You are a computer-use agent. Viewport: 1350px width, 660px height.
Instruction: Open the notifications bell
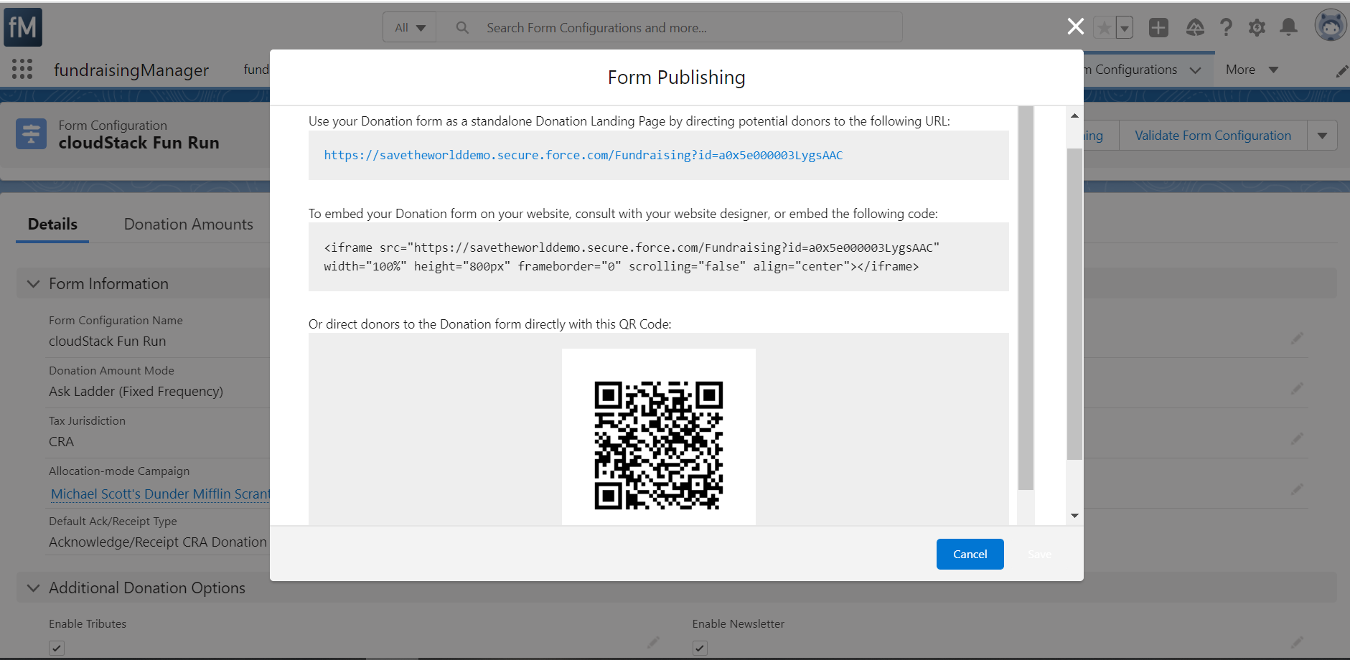point(1289,27)
